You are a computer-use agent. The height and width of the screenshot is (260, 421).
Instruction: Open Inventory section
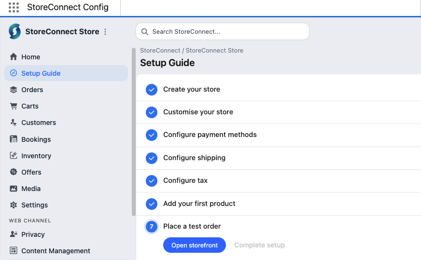(x=66, y=156)
